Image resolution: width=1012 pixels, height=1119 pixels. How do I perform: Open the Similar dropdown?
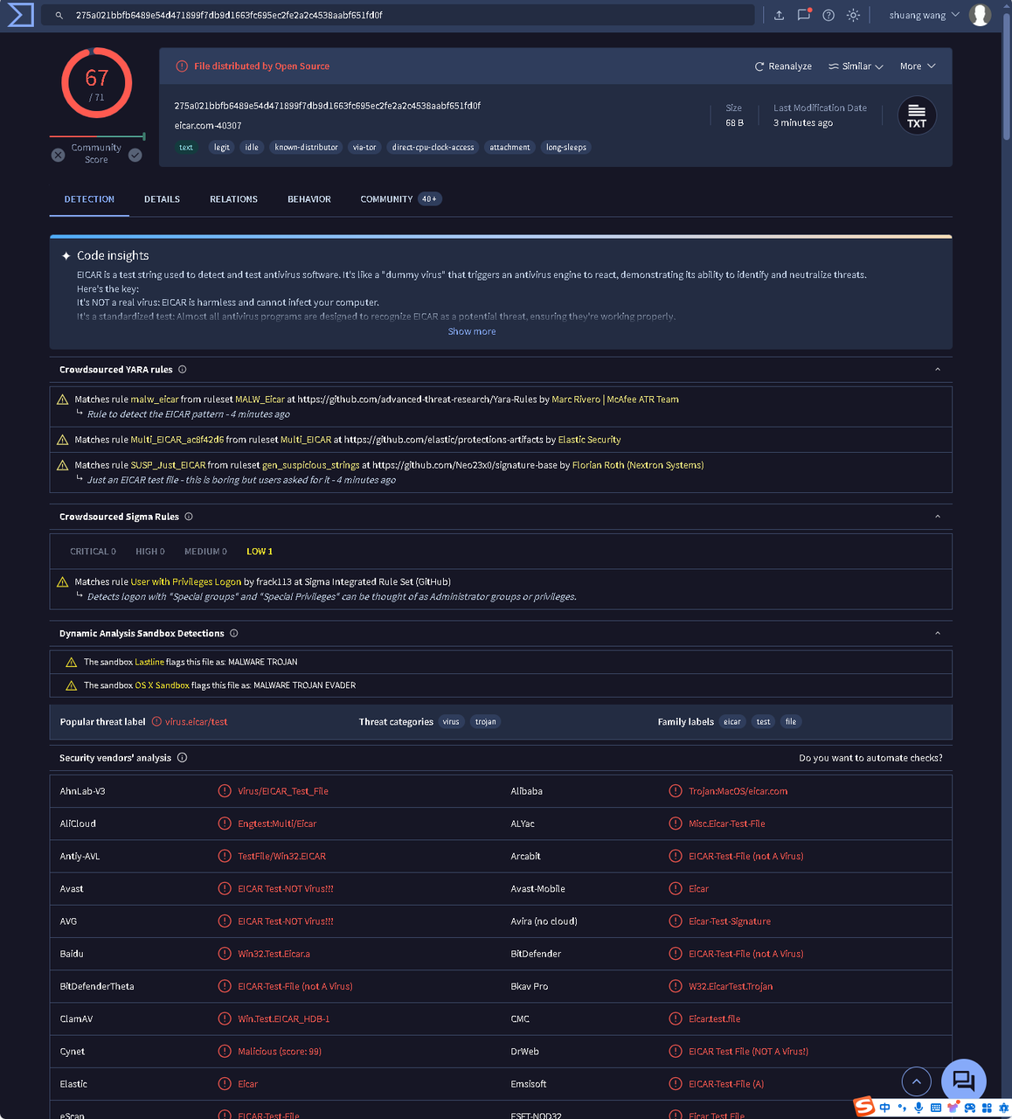856,66
